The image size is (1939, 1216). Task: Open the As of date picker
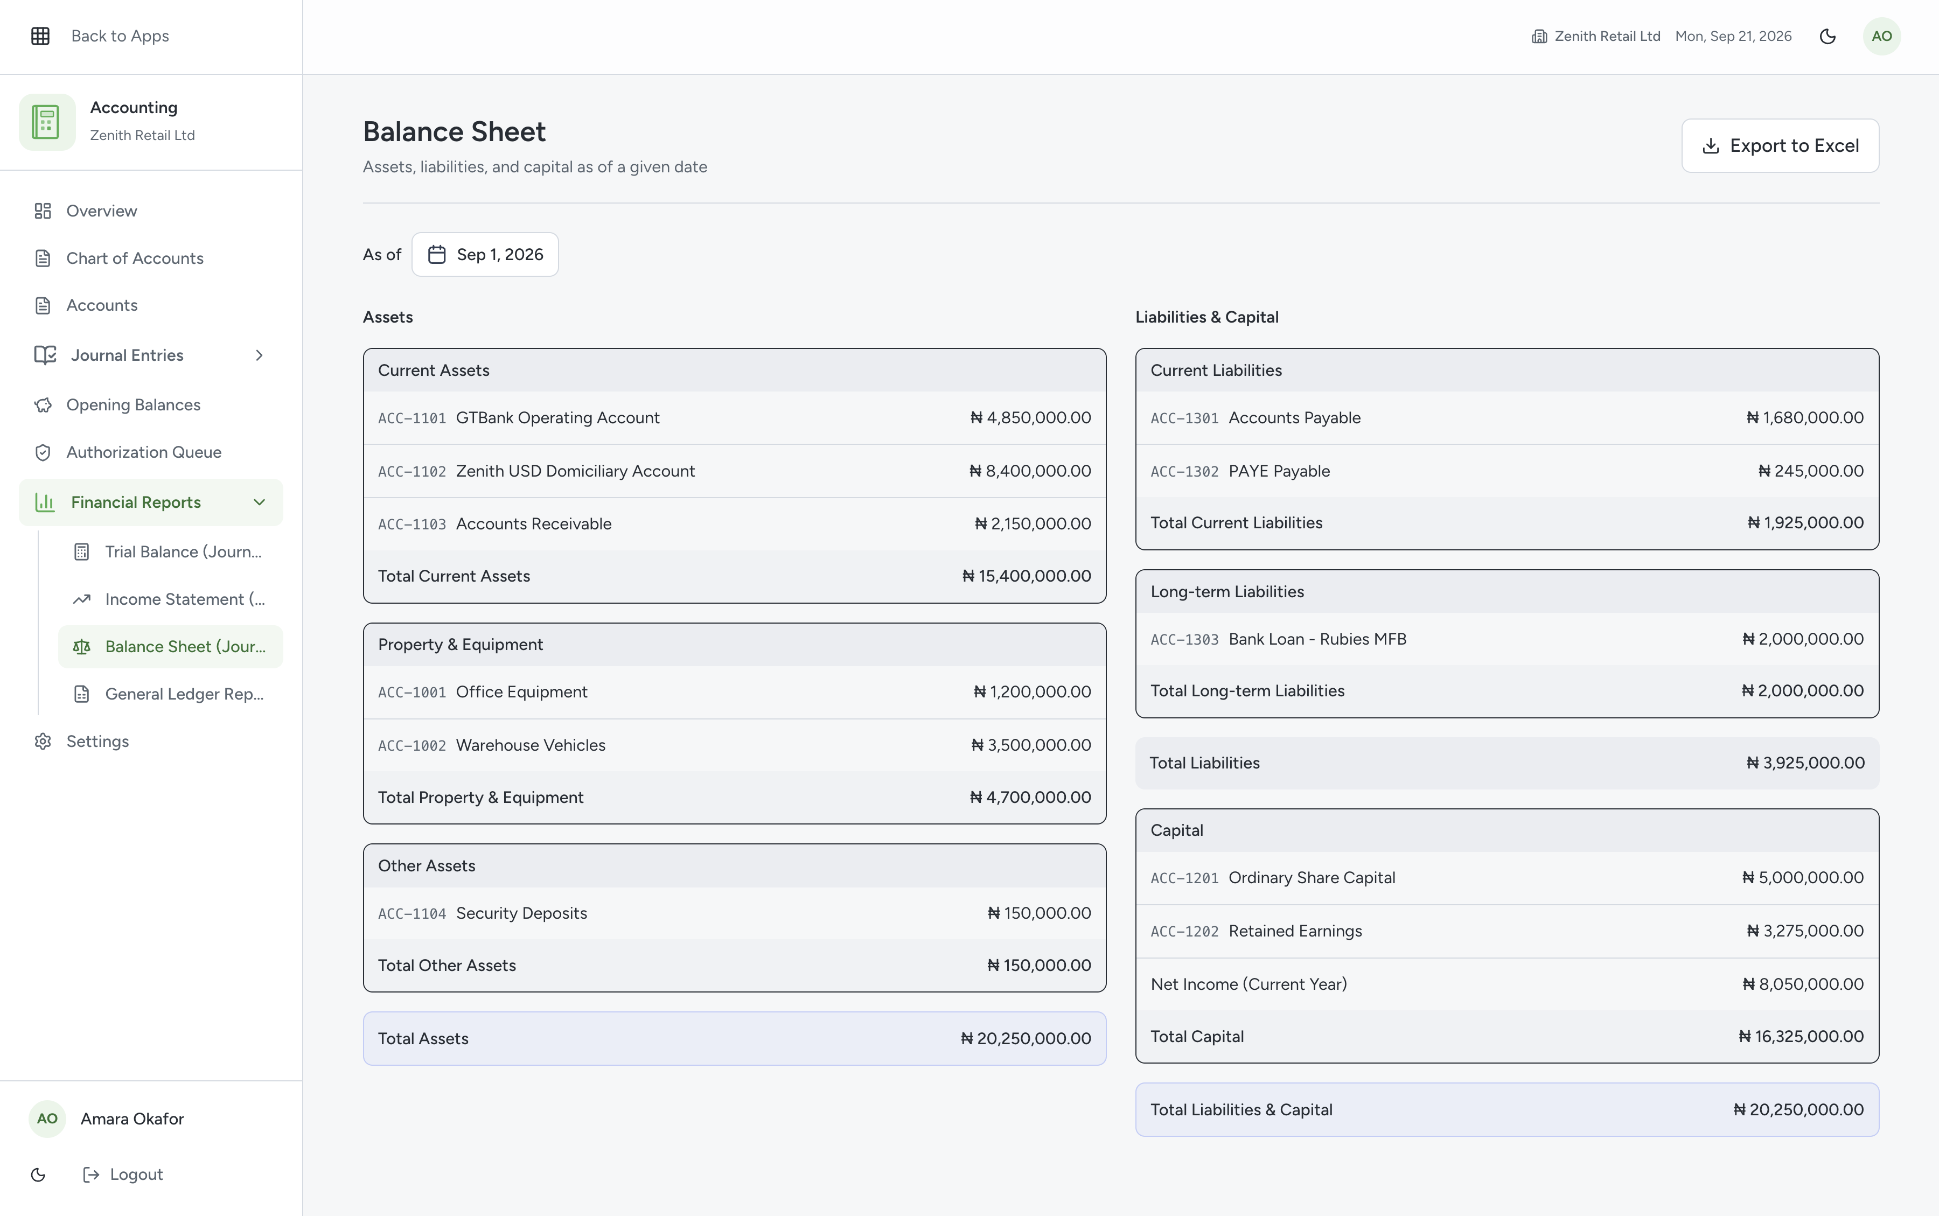point(485,254)
